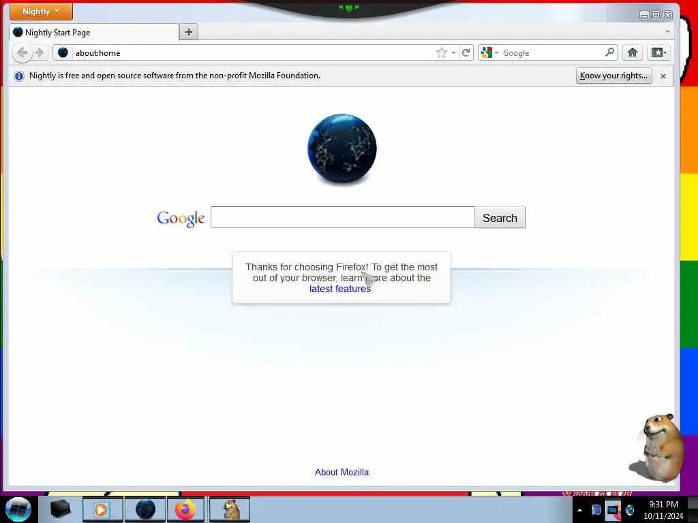
Task: Bookmark this page with the star
Action: (x=441, y=53)
